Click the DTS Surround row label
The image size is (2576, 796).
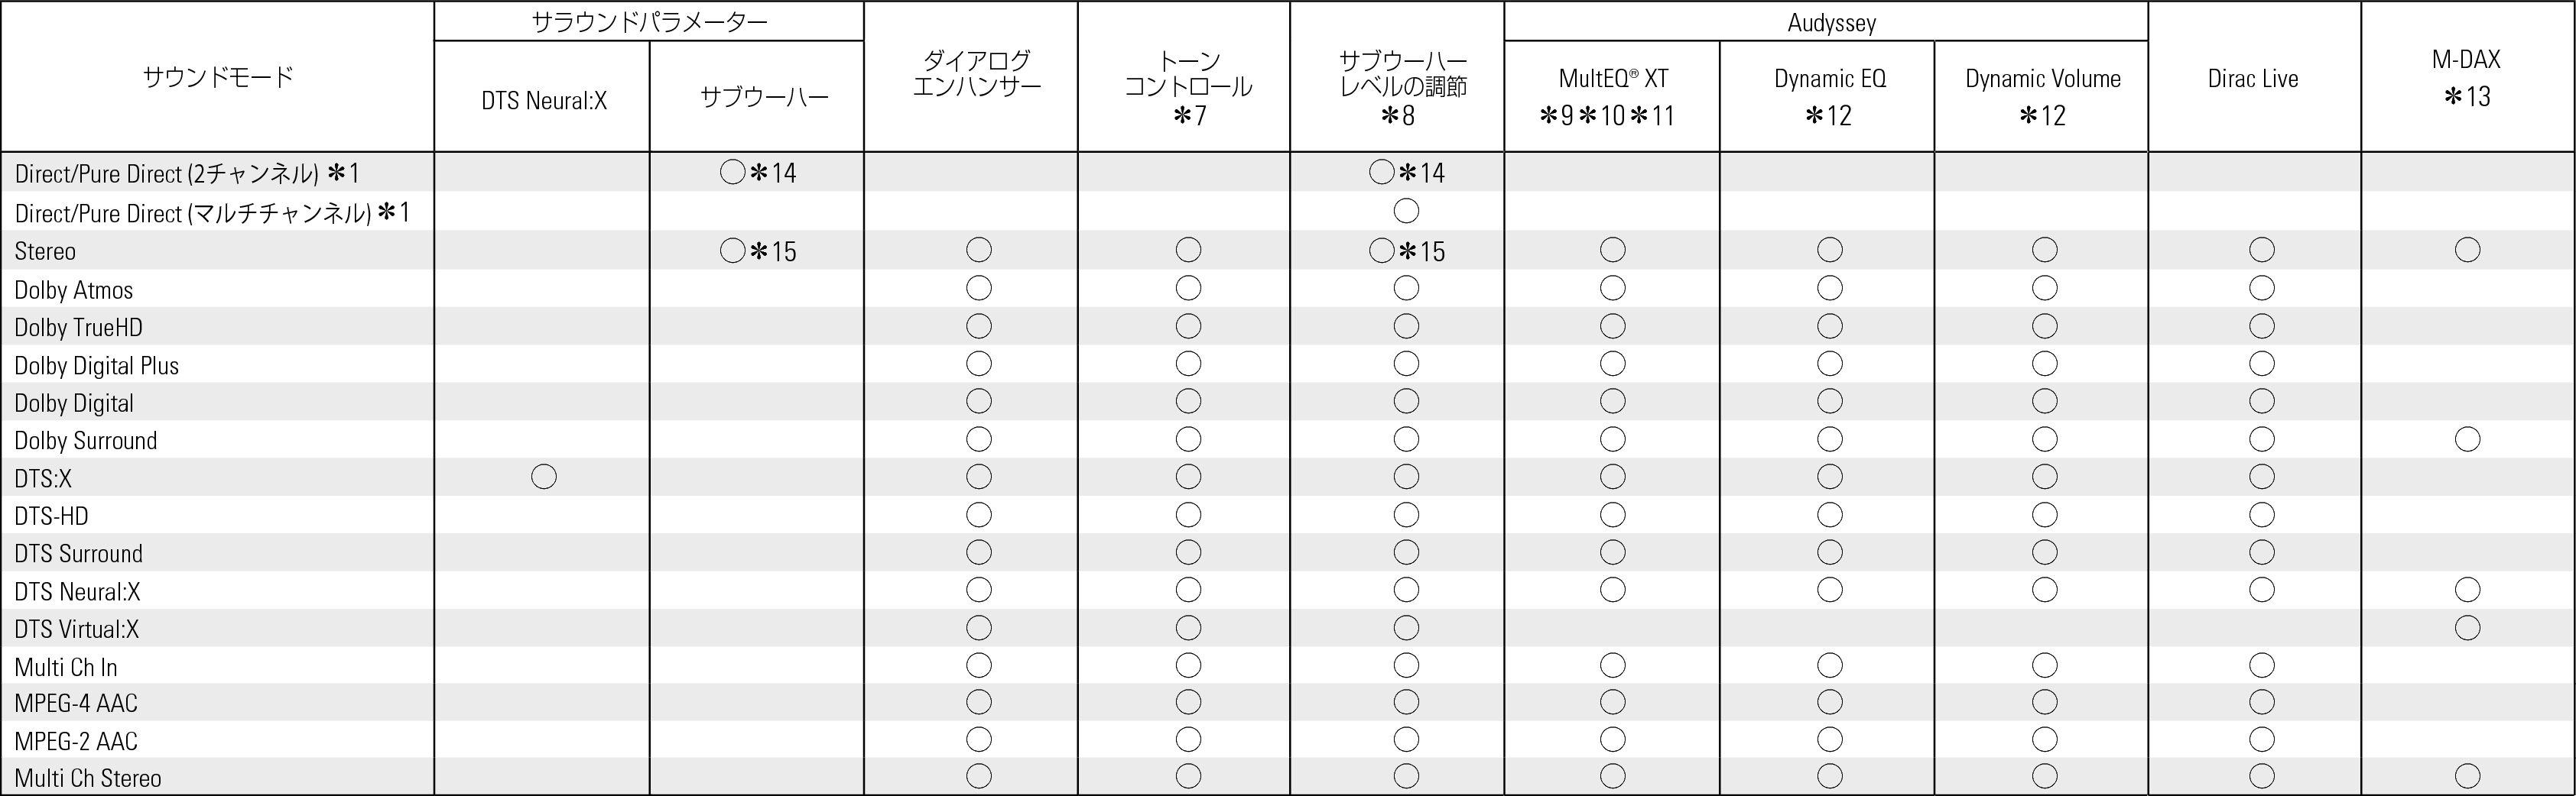click(x=79, y=553)
